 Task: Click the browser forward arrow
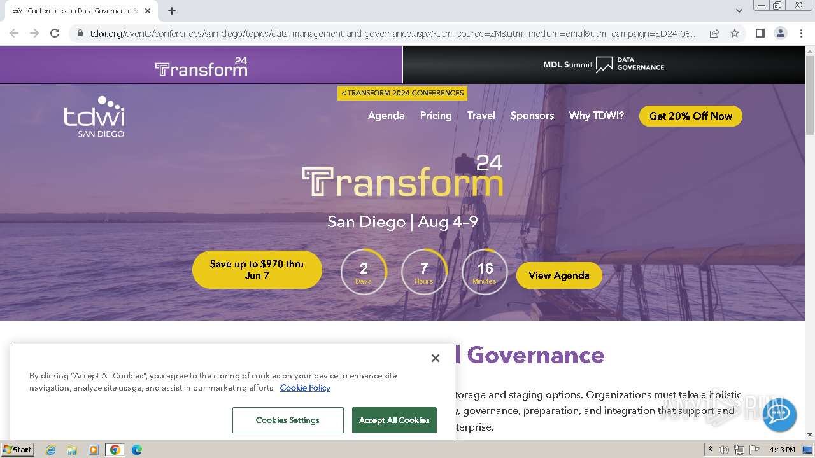34,33
